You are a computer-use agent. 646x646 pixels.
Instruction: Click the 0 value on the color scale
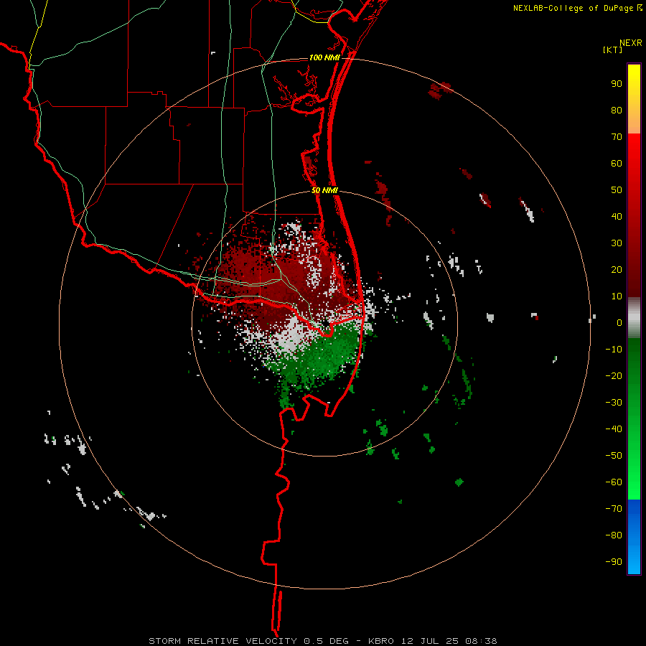[619, 322]
